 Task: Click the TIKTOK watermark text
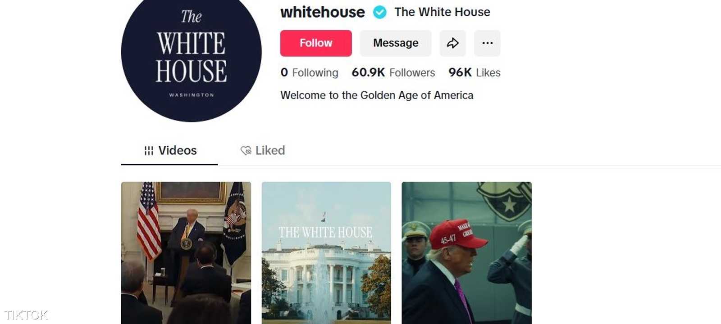[26, 315]
